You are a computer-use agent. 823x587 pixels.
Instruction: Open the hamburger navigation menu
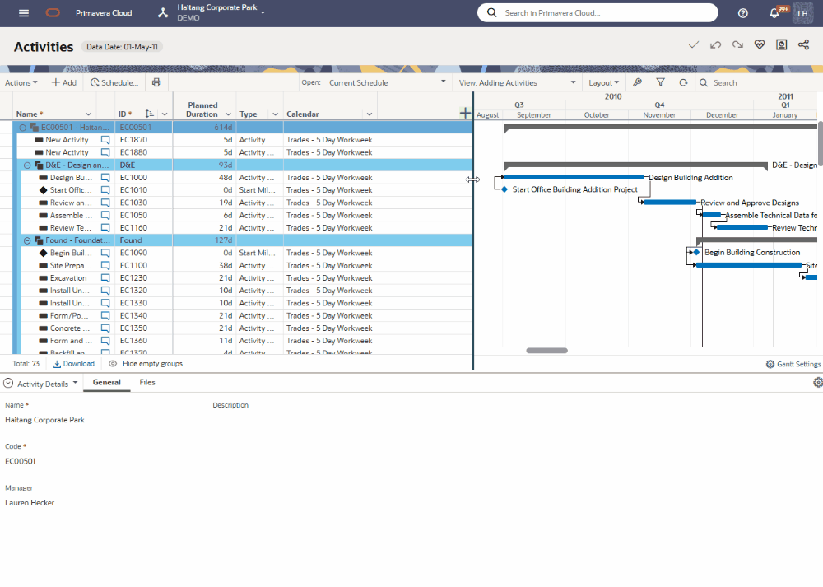click(x=24, y=13)
